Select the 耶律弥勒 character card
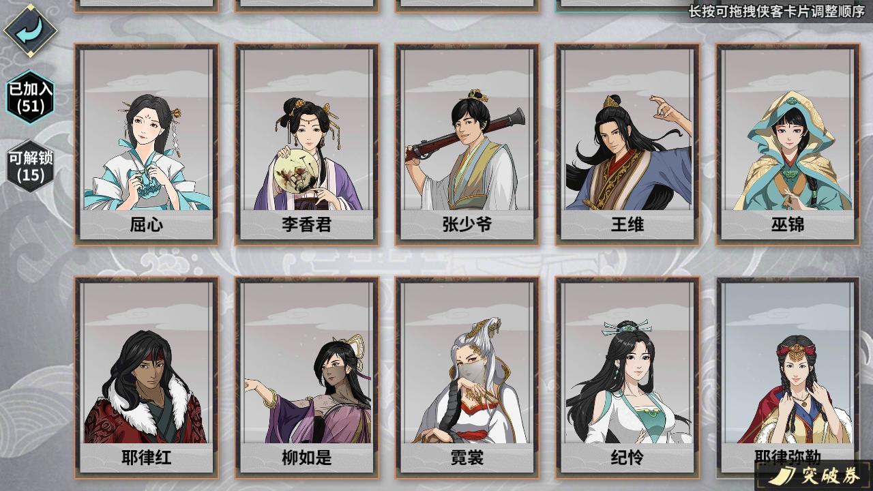 coord(788,377)
